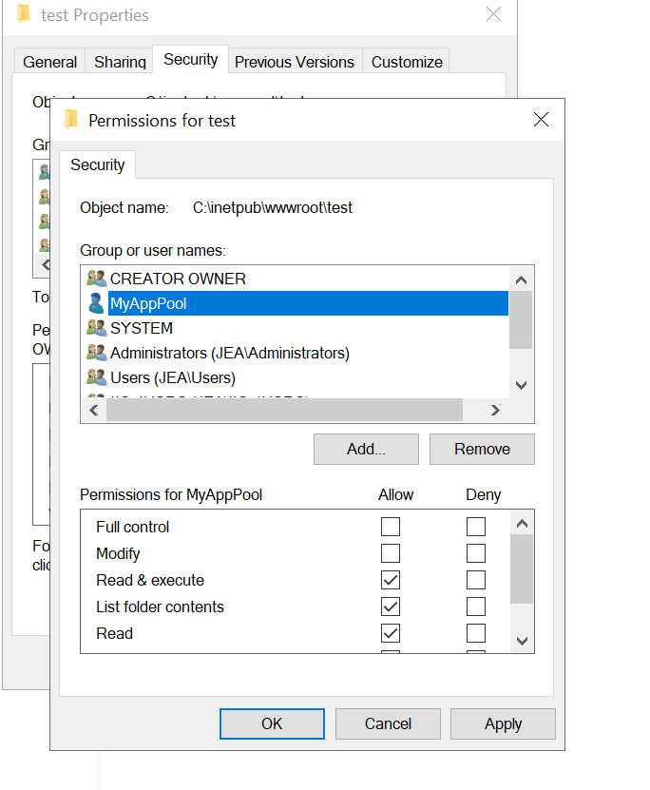Screen dimensions: 650x790
Task: Toggle Allow for List folder contents
Action: tap(391, 607)
